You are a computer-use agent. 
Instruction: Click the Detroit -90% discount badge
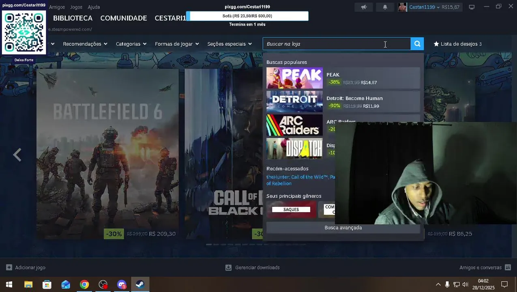tap(334, 105)
